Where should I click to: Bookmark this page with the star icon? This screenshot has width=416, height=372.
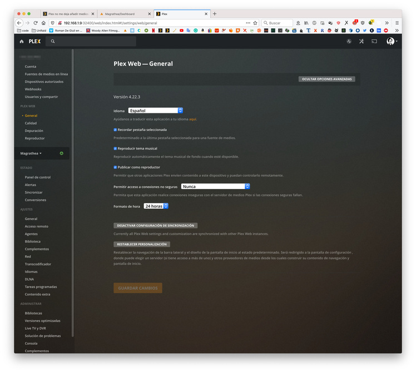point(255,23)
